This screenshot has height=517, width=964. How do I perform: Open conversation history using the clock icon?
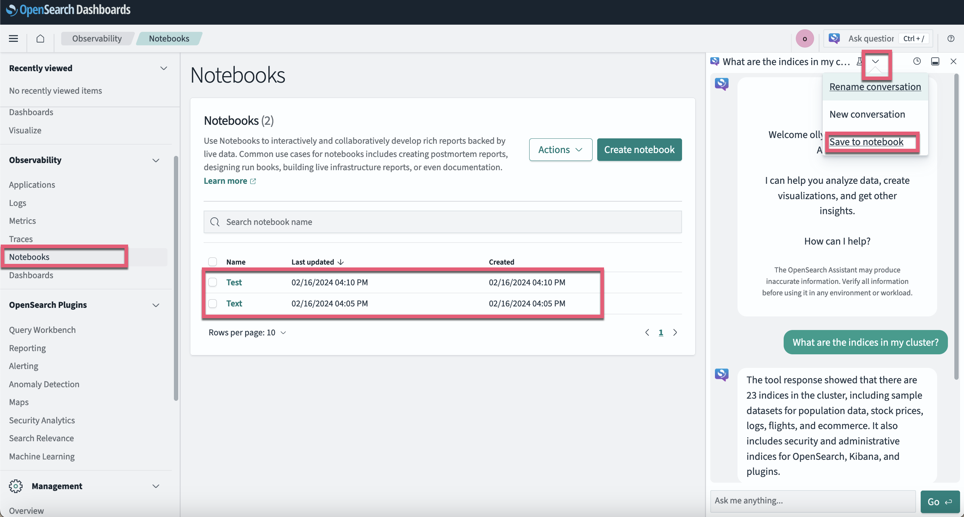[x=917, y=61]
